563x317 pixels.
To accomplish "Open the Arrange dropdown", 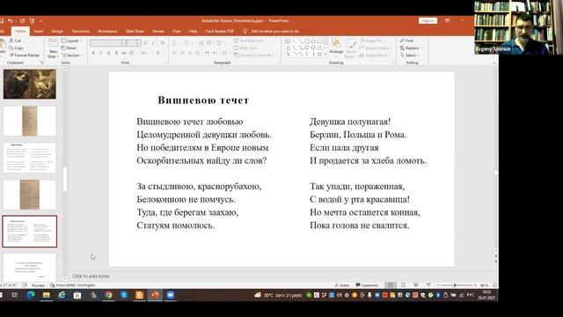I will [336, 47].
